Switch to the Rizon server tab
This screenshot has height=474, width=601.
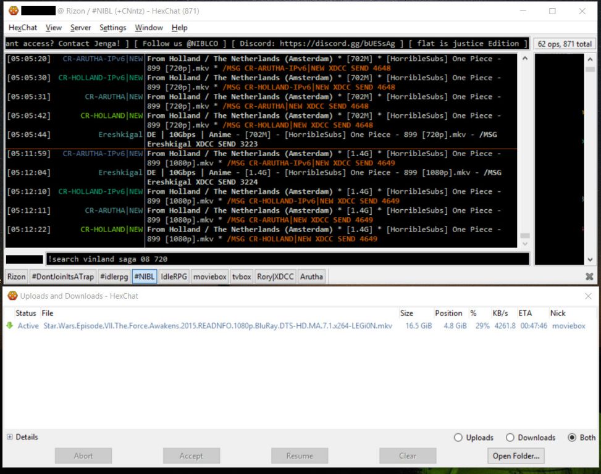tap(16, 276)
